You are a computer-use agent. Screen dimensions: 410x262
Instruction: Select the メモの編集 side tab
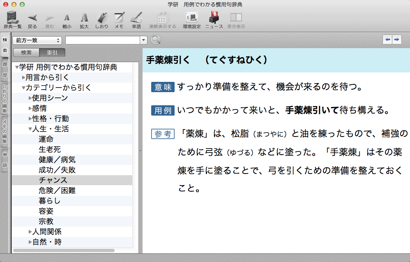(5, 131)
